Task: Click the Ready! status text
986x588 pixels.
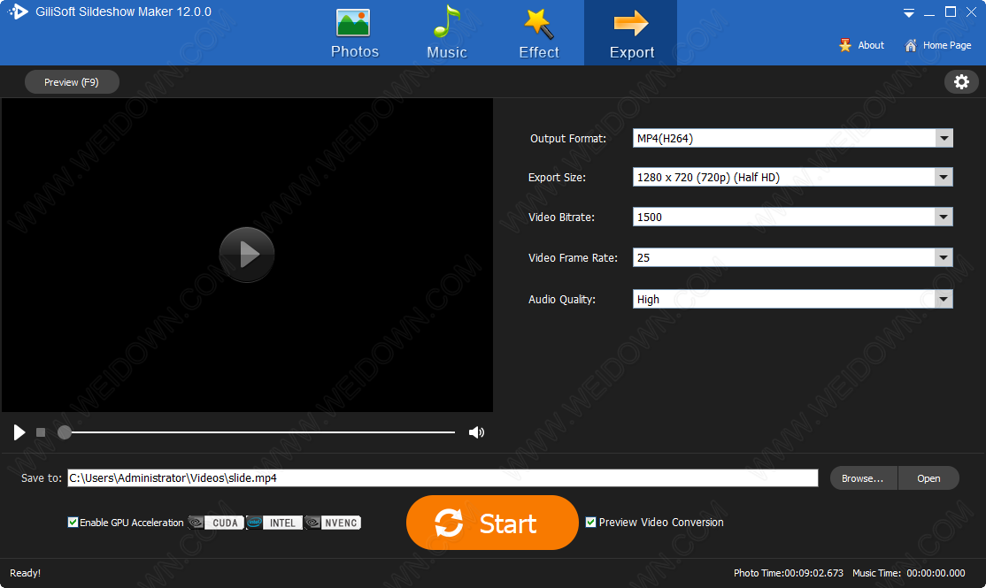Action: tap(25, 573)
